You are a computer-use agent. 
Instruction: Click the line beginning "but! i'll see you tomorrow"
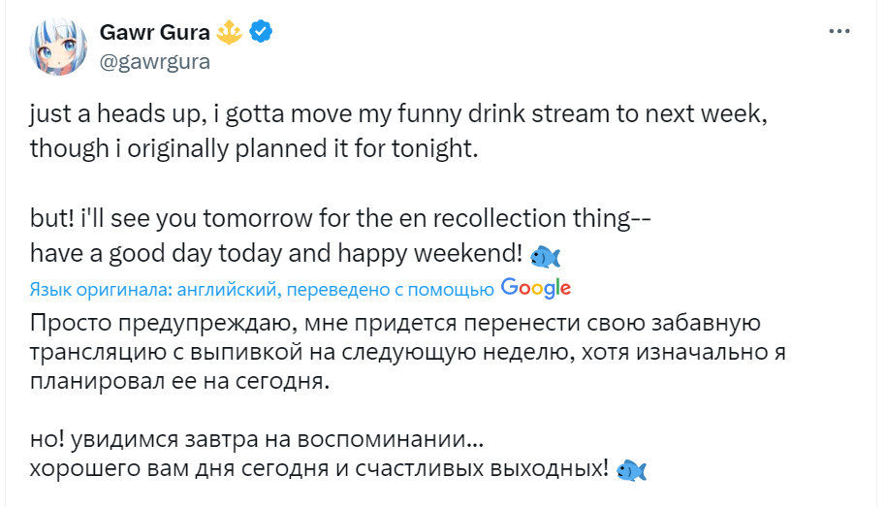pyautogui.click(x=339, y=220)
